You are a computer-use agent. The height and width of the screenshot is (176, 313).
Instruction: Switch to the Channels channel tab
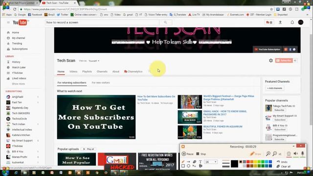(x=102, y=71)
